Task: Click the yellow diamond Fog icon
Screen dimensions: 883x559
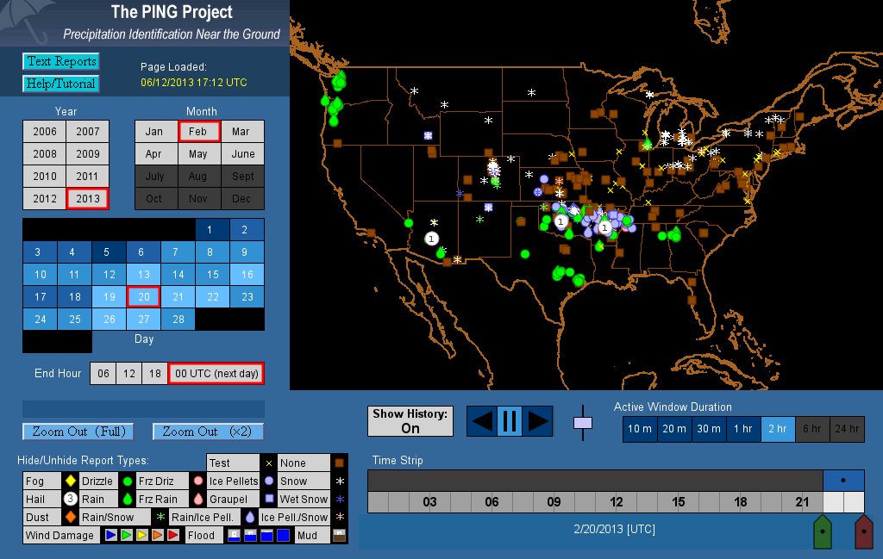Action: (70, 481)
